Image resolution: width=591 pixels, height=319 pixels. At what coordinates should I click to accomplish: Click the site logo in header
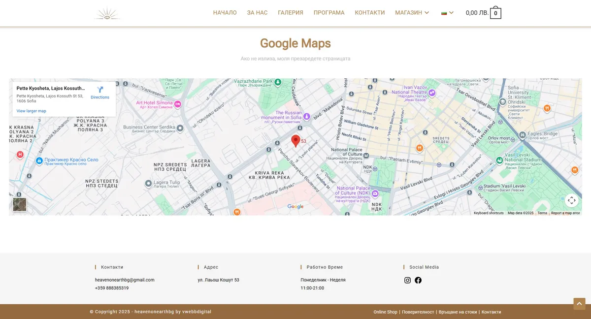tap(107, 13)
